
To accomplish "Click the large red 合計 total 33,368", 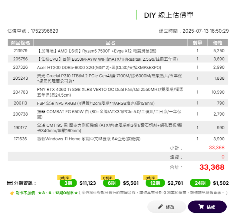I will click(x=212, y=167).
